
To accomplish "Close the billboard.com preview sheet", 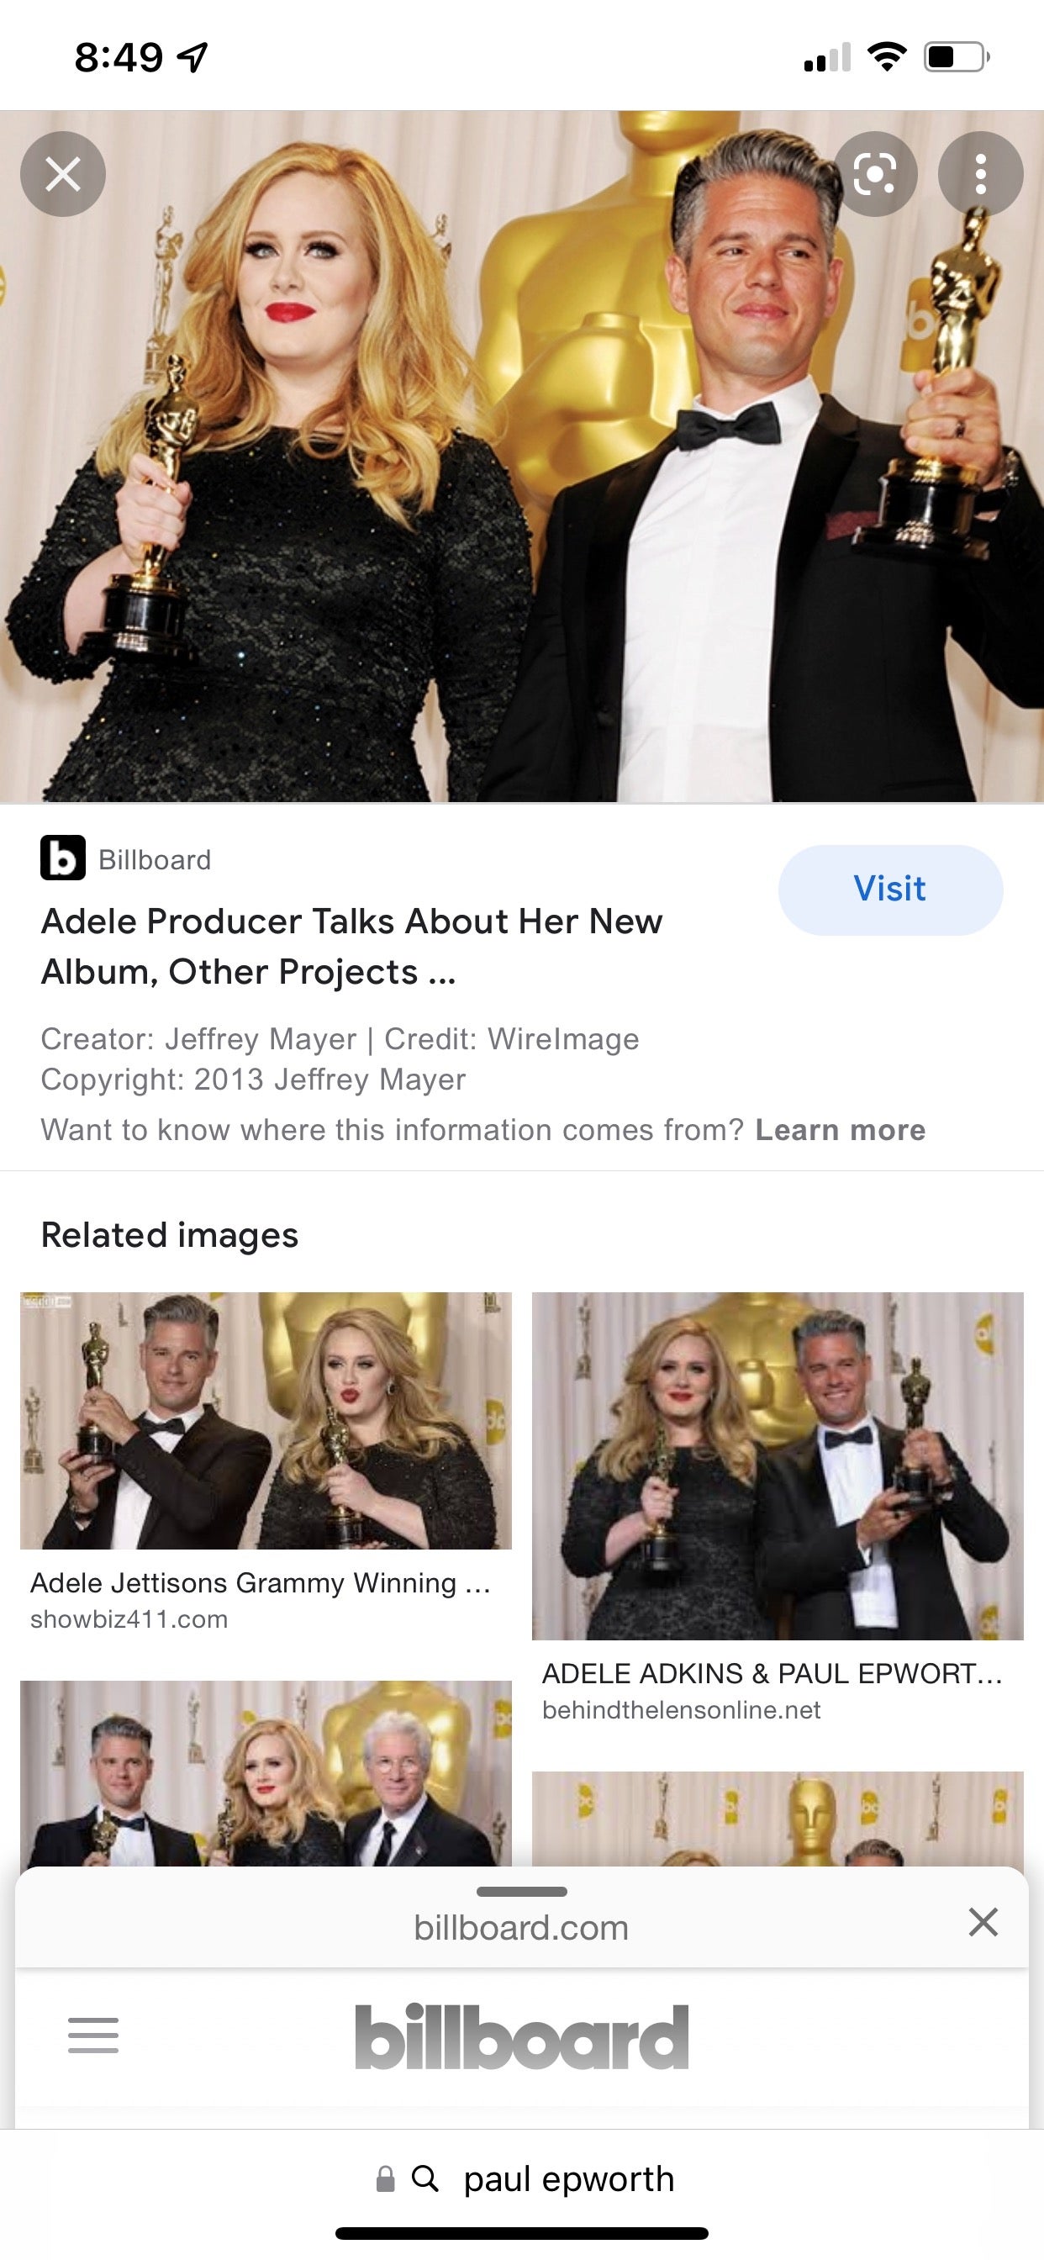I will tap(983, 1921).
